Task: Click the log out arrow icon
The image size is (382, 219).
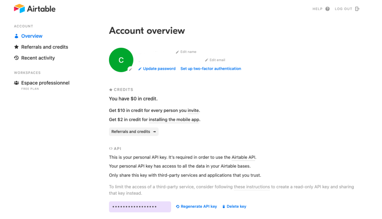Action: tap(357, 9)
